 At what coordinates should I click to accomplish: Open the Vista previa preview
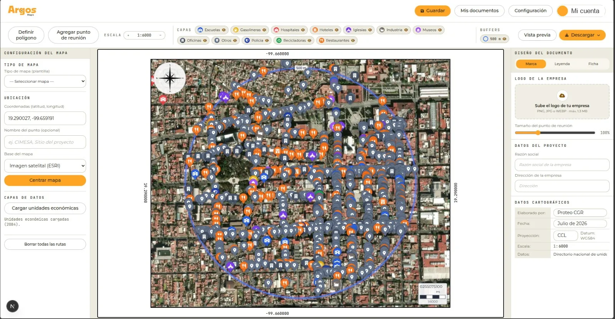[537, 35]
